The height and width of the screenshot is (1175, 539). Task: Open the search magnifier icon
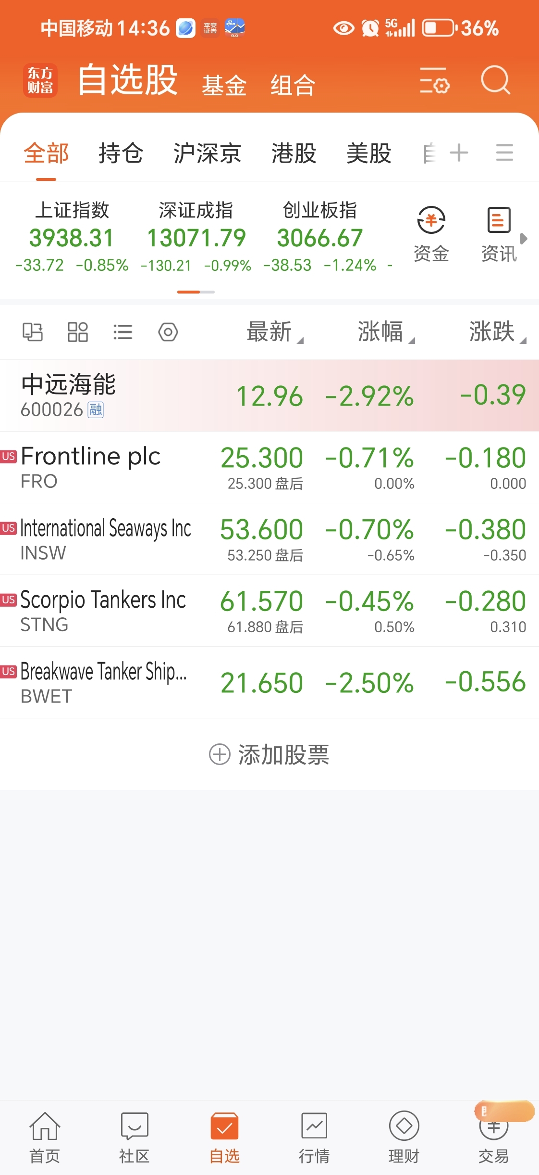click(495, 80)
